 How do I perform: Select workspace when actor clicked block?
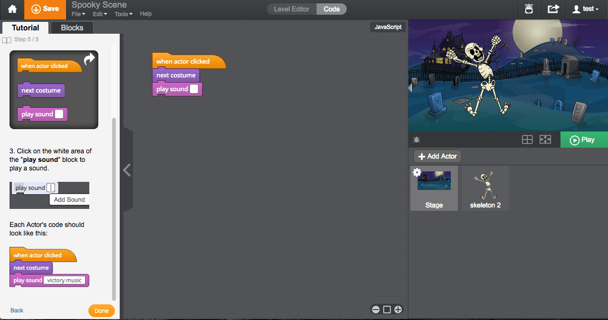pos(189,61)
